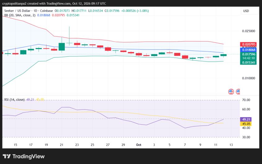The height and width of the screenshot is (164, 262).
Task: Click date 15 on the time axis
Action: pos(15,145)
